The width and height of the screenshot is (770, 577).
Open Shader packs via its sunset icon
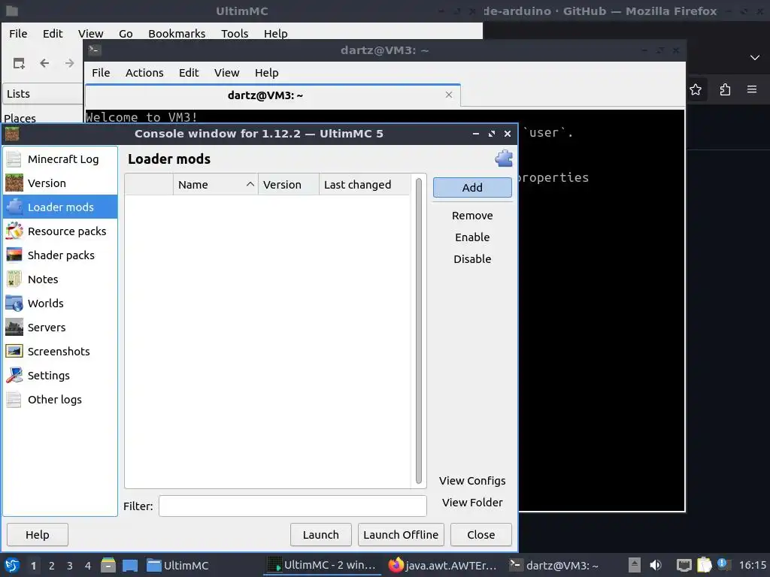pyautogui.click(x=14, y=255)
